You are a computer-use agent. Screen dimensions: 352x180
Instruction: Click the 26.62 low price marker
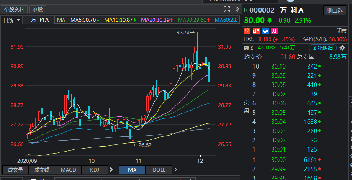pos(143,145)
